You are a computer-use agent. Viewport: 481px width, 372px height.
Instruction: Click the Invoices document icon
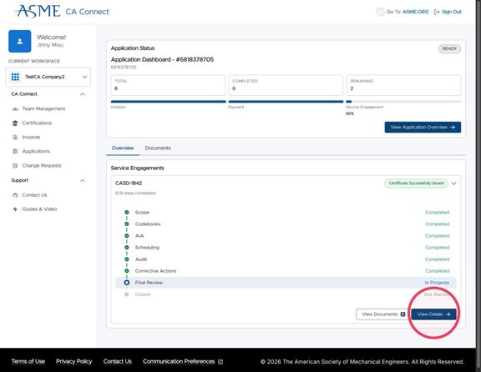(15, 137)
